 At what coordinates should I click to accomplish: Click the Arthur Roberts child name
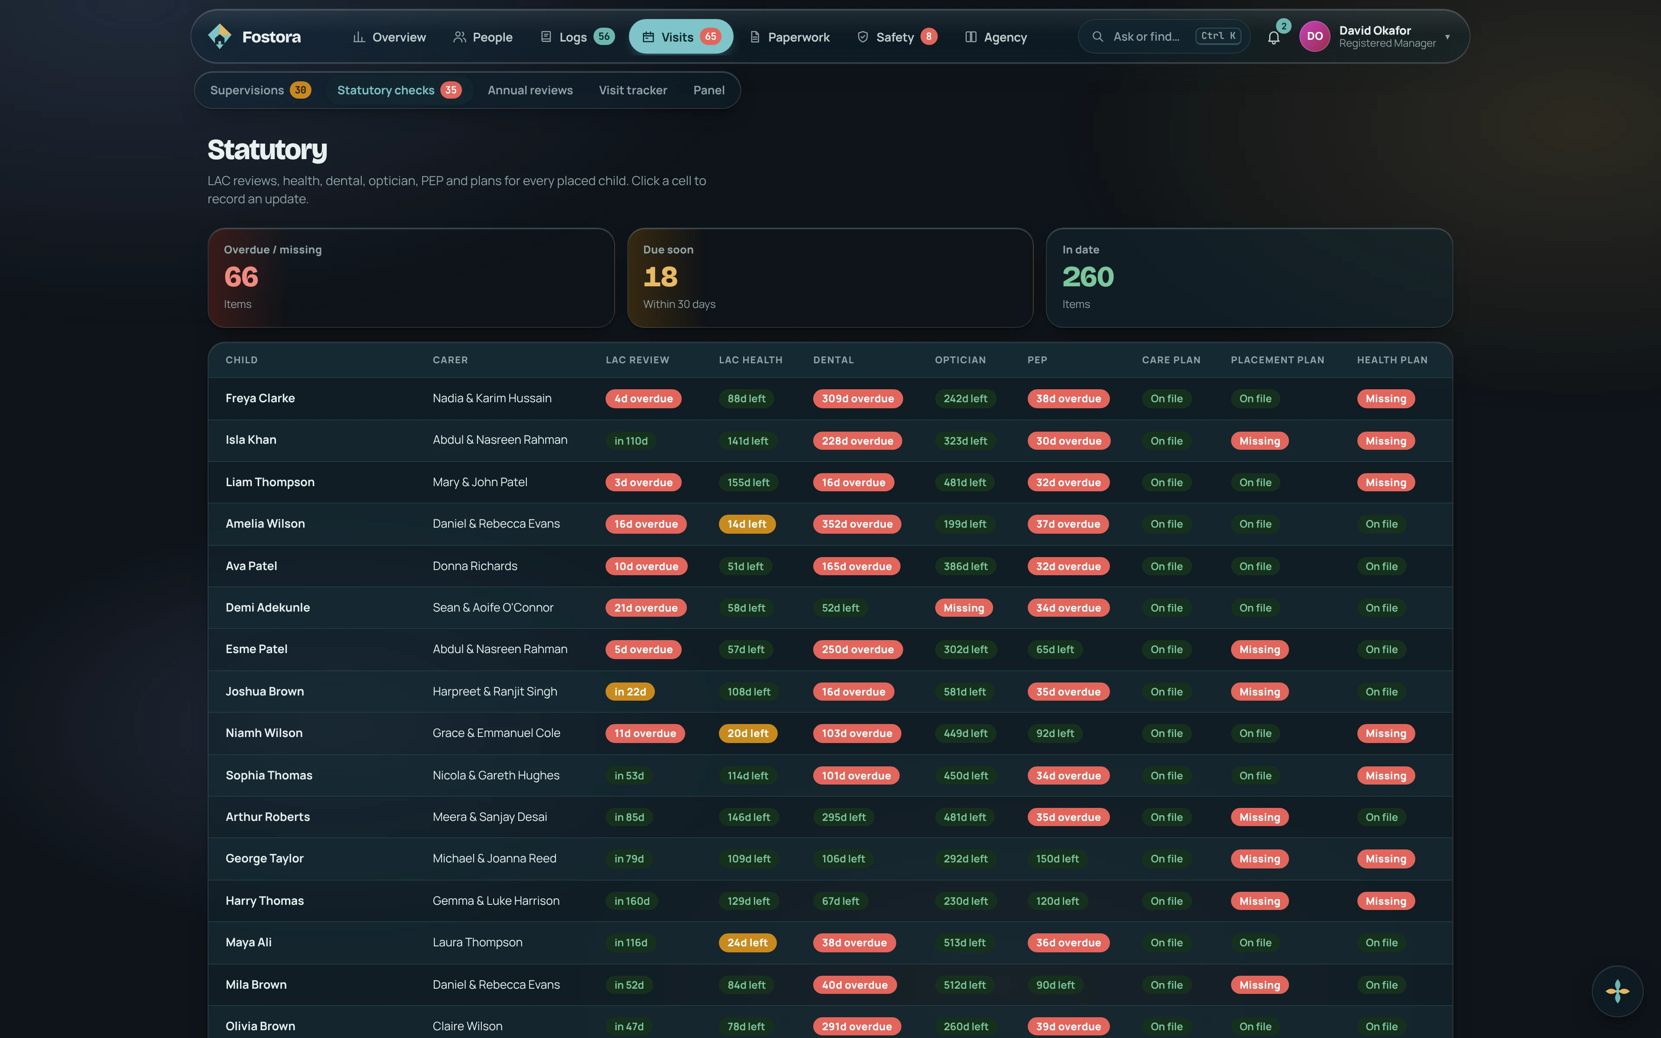coord(268,817)
